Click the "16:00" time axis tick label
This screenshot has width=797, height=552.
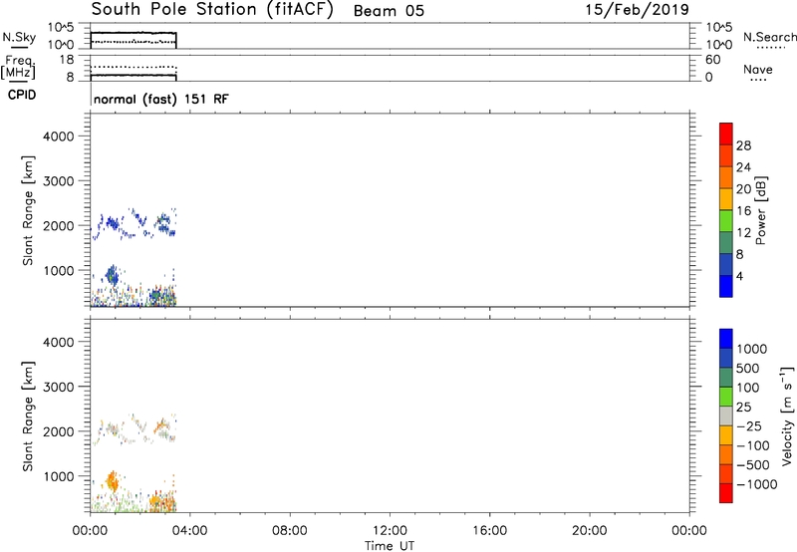click(489, 531)
